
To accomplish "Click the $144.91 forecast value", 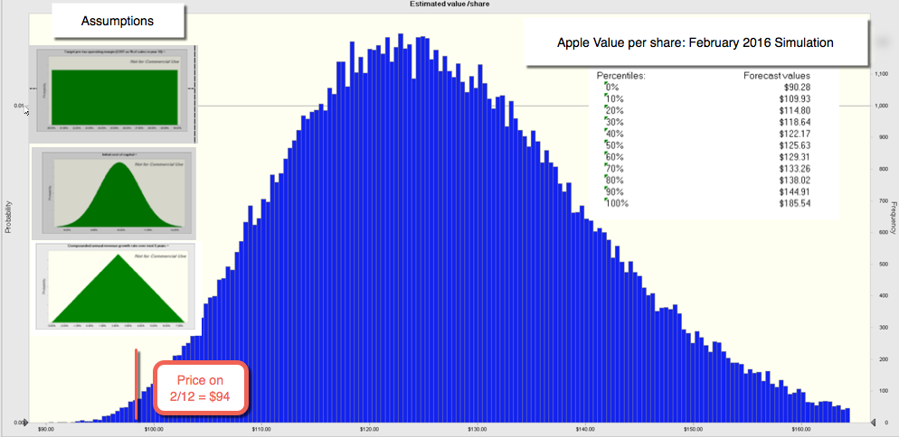I will click(795, 192).
